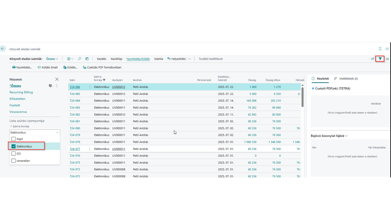
Task: Open the Kezdőlap menu
Action: pyautogui.click(x=116, y=59)
